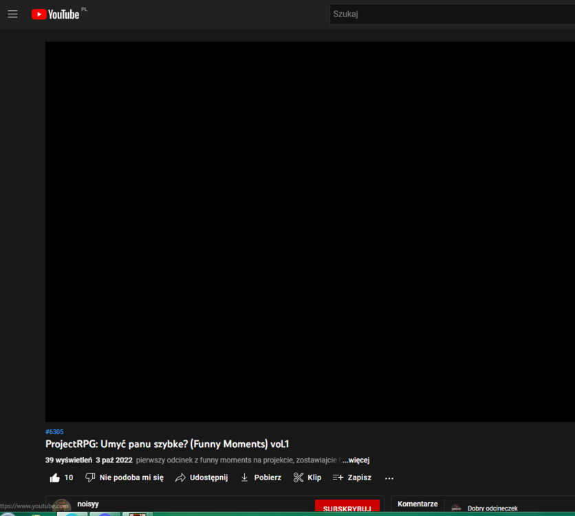Click the commenter avatar beside Dobry odcineczek
The width and height of the screenshot is (575, 516).
tap(456, 508)
